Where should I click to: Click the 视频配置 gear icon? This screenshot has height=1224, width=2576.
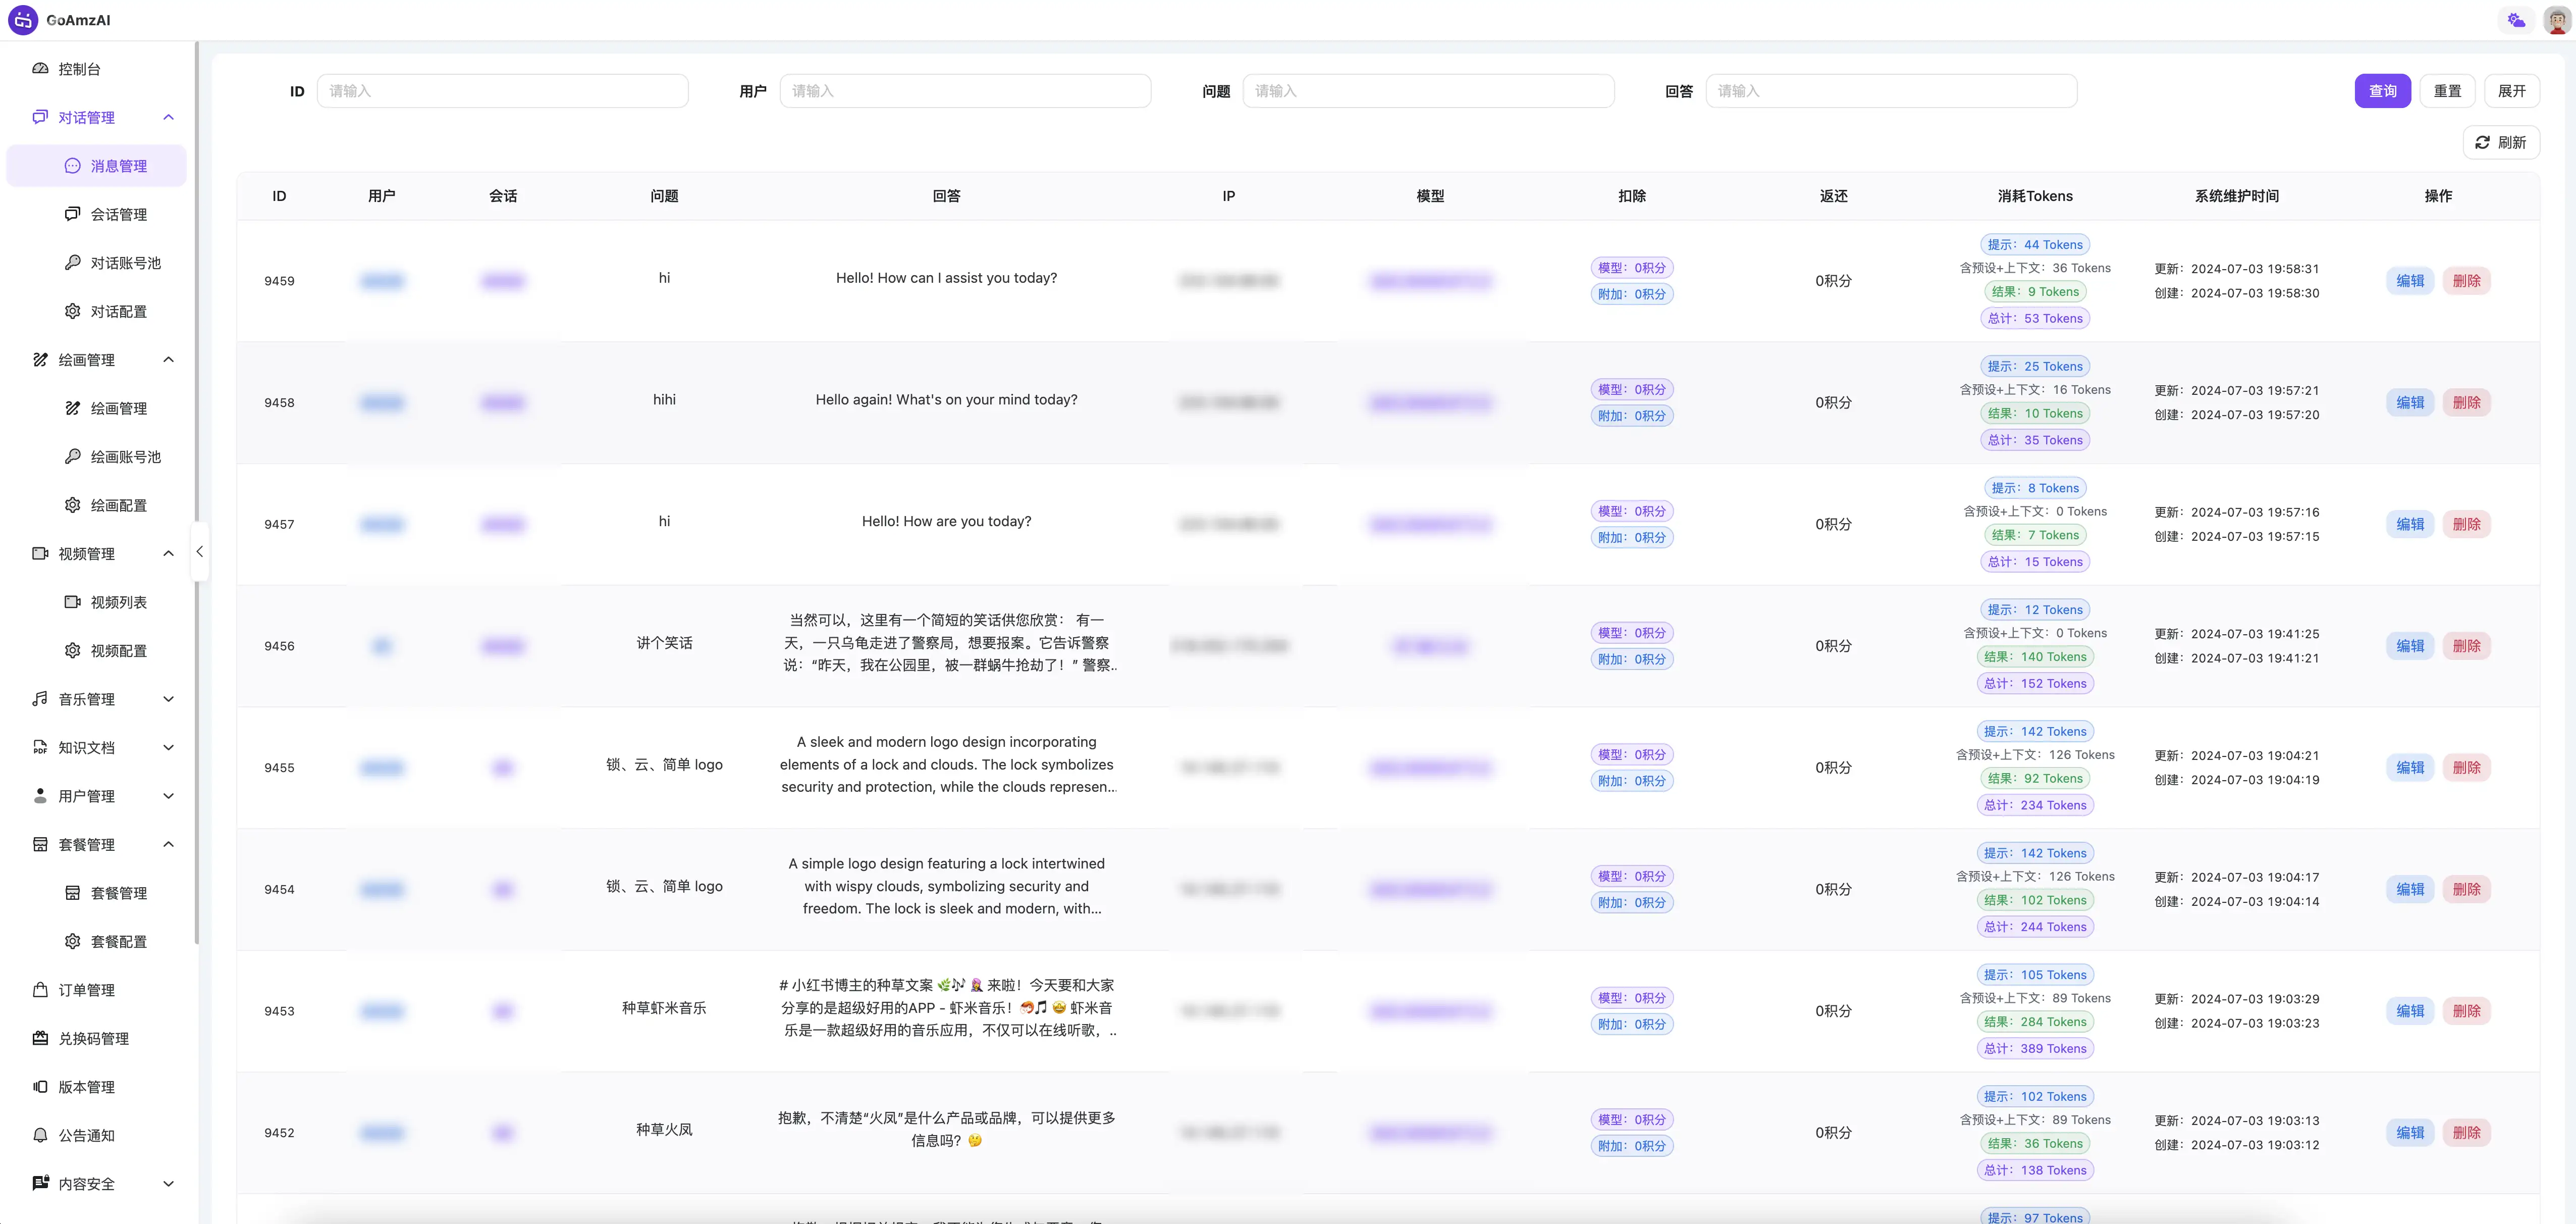[73, 650]
